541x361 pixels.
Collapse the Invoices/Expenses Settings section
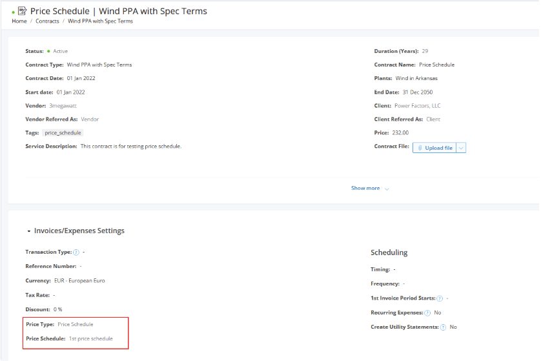[29, 231]
